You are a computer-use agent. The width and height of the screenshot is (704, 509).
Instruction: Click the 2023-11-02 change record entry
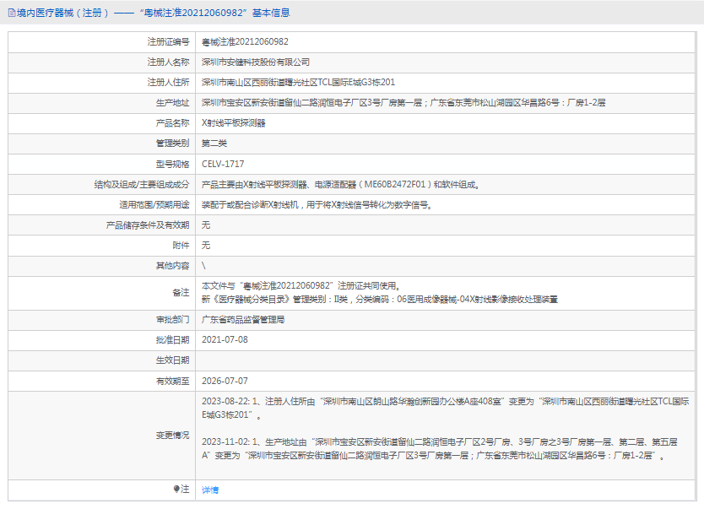coord(440,449)
